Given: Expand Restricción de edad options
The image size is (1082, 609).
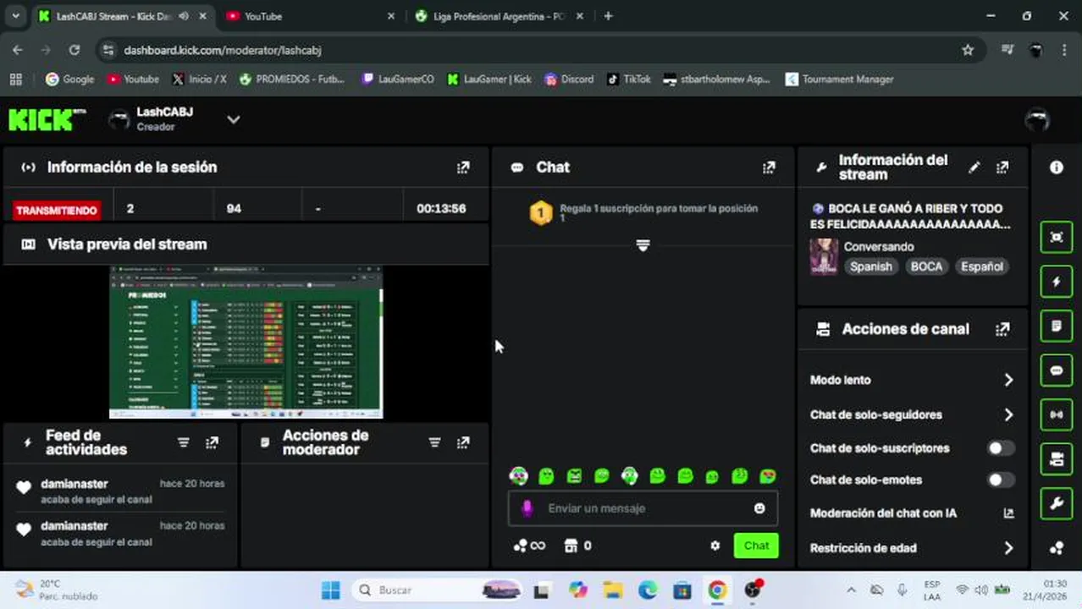Looking at the screenshot, I should tap(1008, 548).
